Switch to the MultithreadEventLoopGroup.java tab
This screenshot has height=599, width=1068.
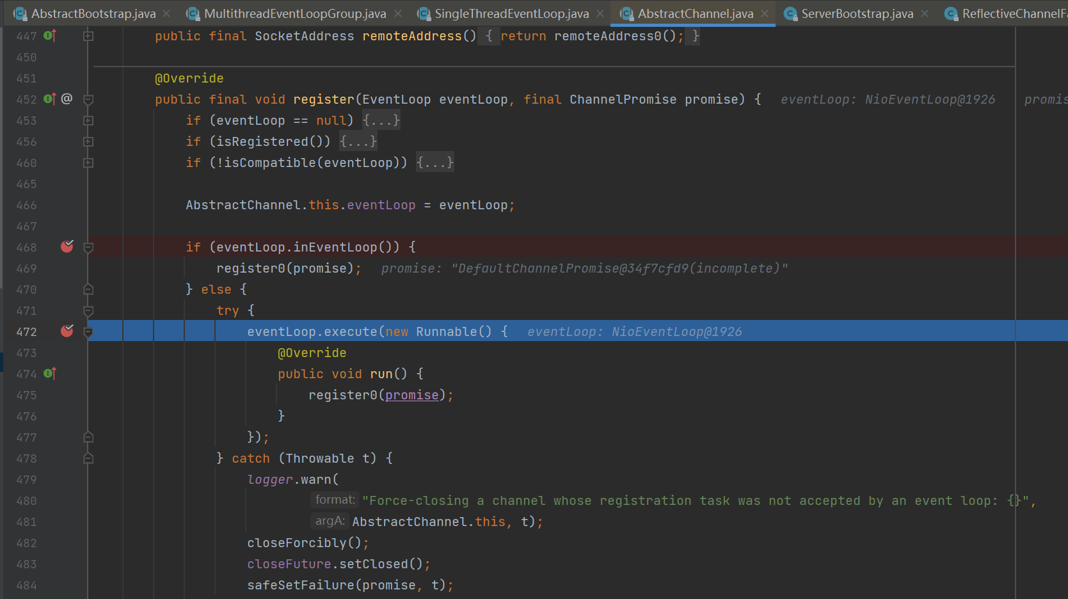(x=294, y=13)
